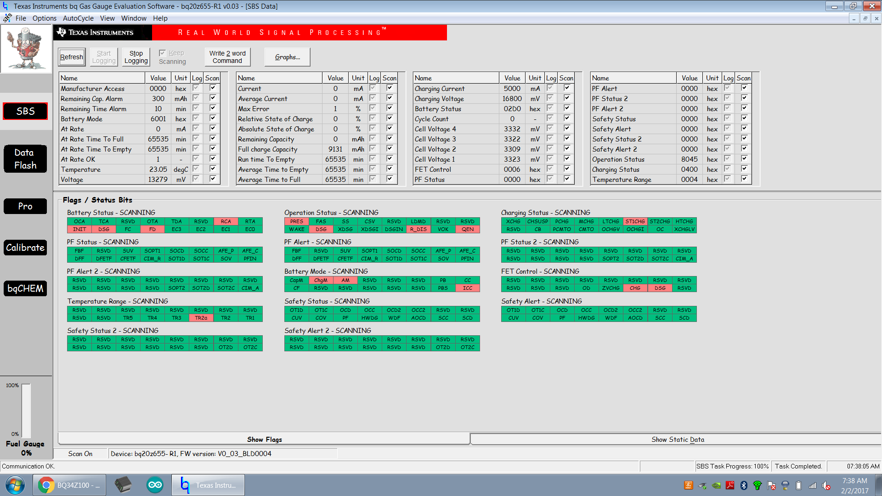Open NVIDIA tray icon
The height and width of the screenshot is (496, 882).
(716, 485)
